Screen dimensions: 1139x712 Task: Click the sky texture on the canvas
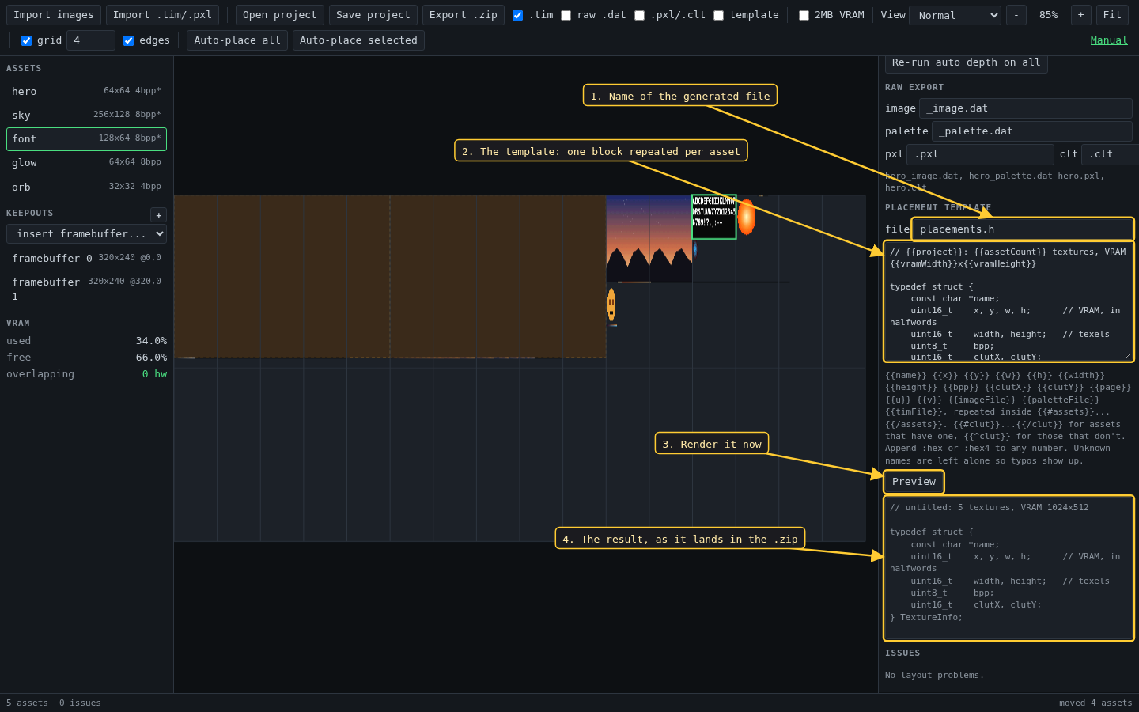[x=649, y=238]
